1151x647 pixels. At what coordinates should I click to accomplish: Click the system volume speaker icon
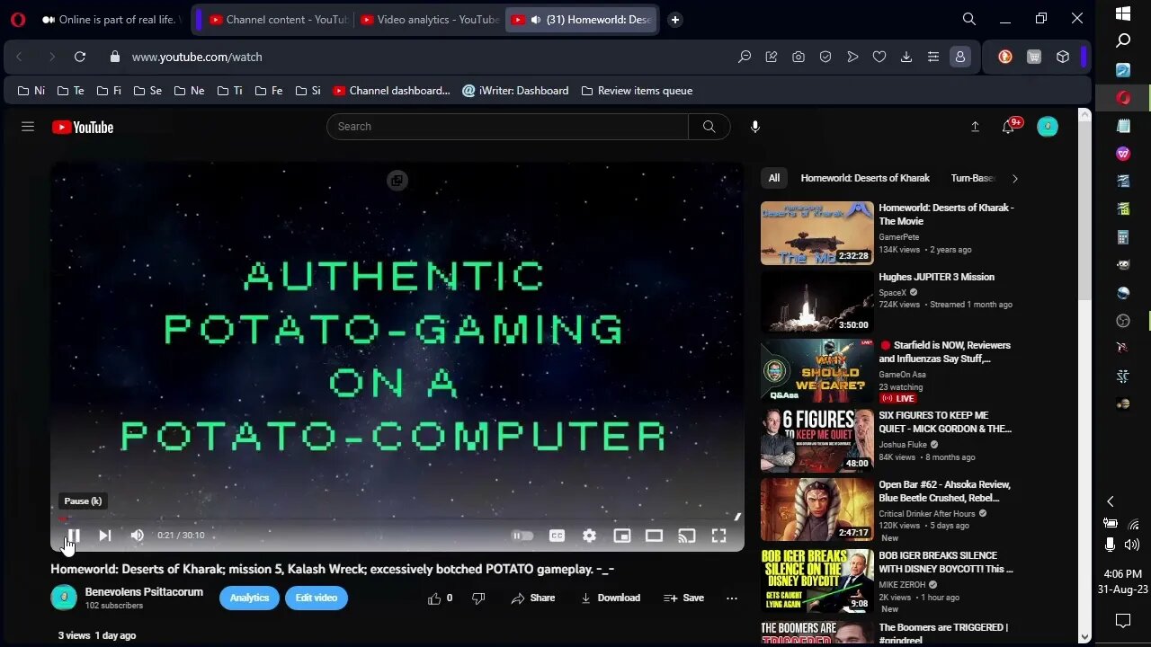tap(1132, 544)
